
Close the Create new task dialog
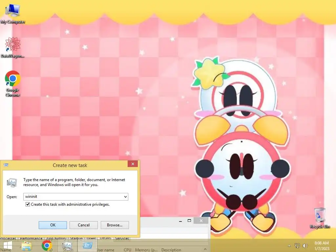133,164
